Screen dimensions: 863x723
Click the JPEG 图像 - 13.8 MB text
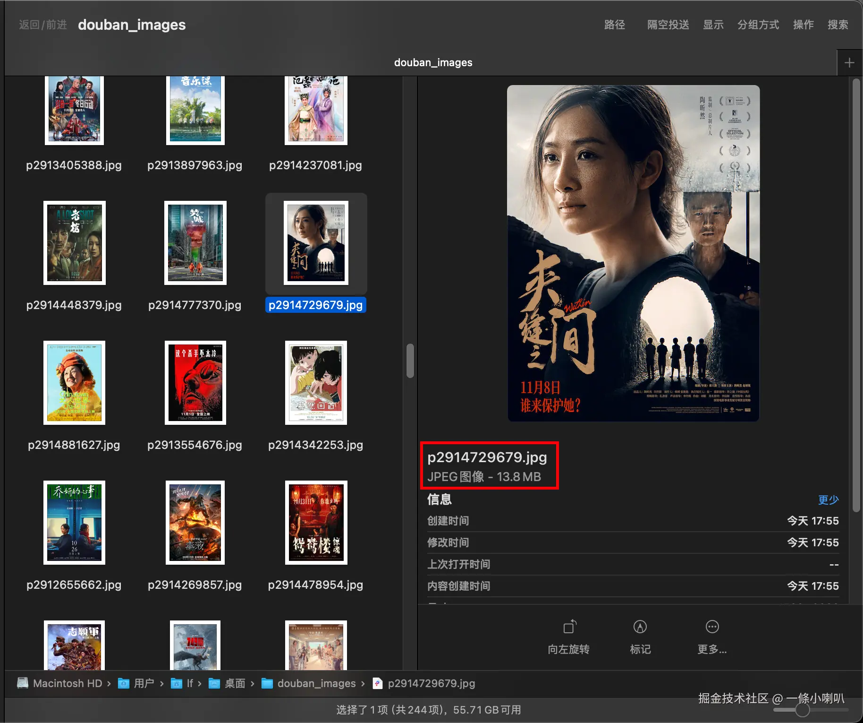(484, 477)
